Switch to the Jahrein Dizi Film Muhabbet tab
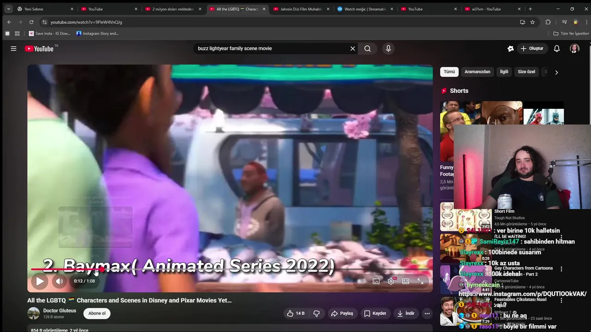The width and height of the screenshot is (591, 332). tap(302, 9)
